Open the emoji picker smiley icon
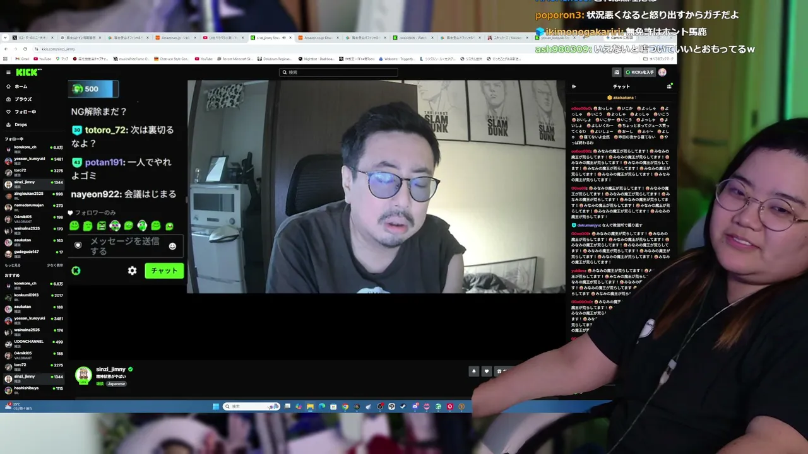The height and width of the screenshot is (454, 808). point(172,246)
